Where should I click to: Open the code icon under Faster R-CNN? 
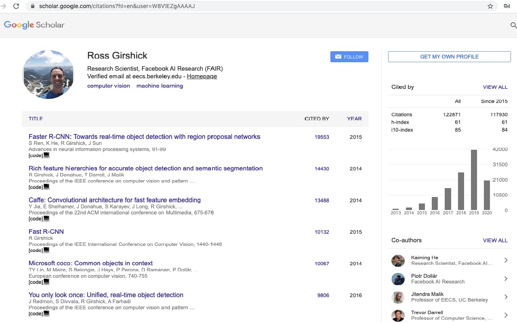(x=46, y=155)
